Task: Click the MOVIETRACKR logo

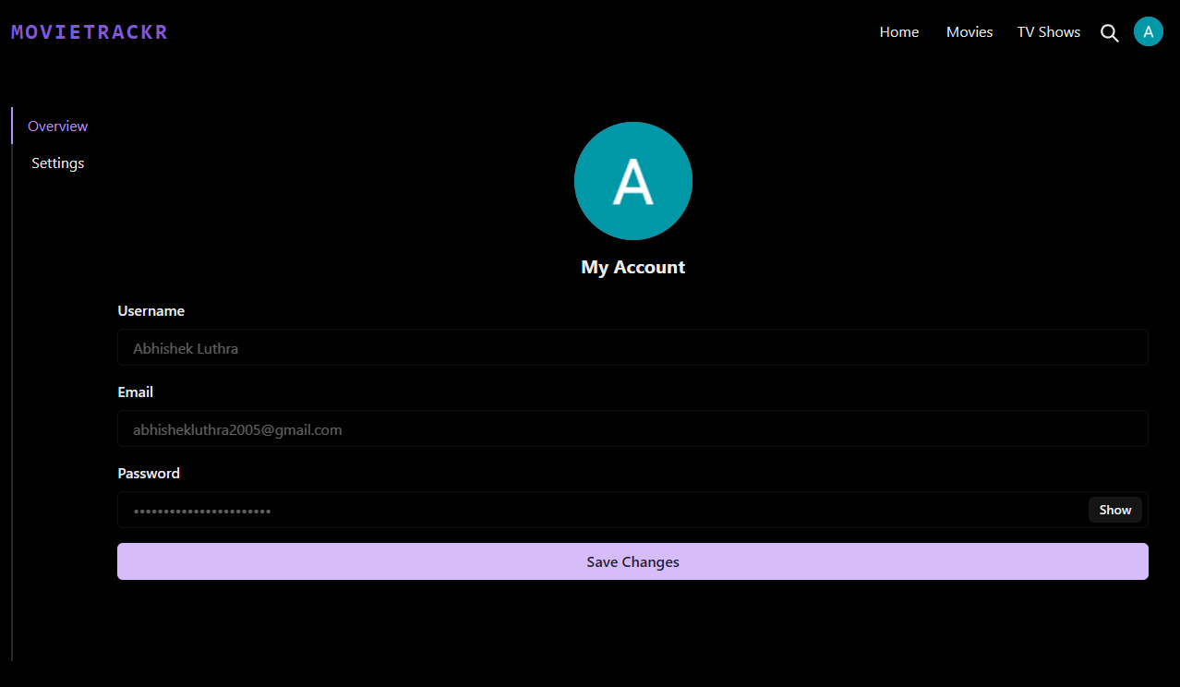Action: pos(90,32)
